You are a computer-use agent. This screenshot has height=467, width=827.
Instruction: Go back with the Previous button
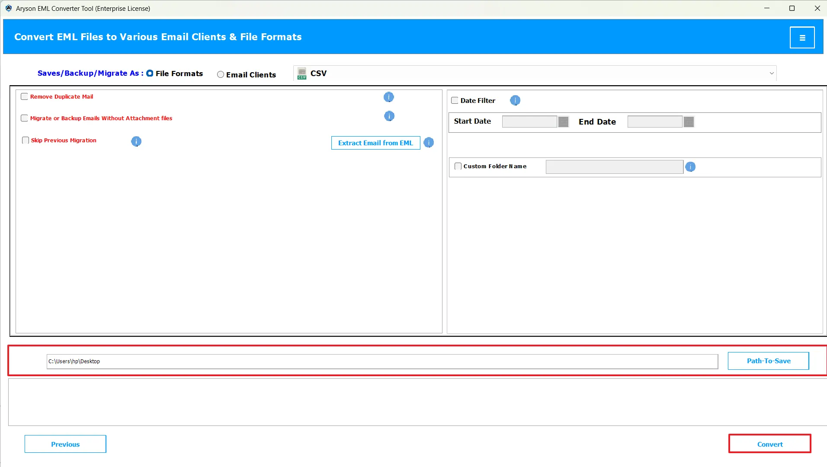tap(65, 444)
